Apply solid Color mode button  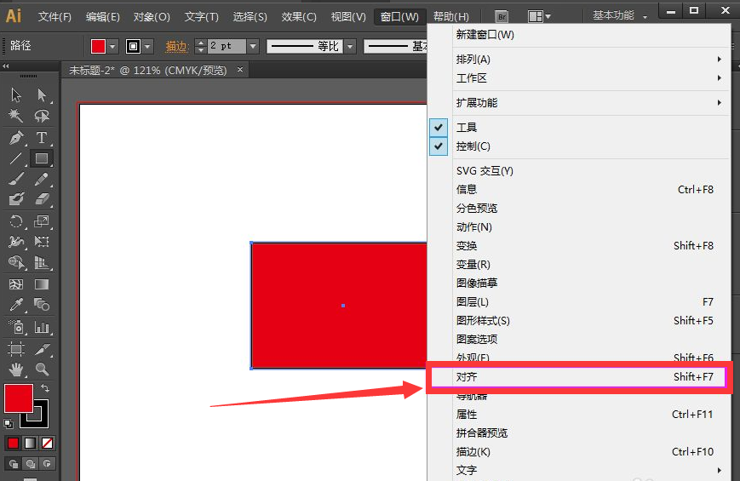[x=13, y=443]
